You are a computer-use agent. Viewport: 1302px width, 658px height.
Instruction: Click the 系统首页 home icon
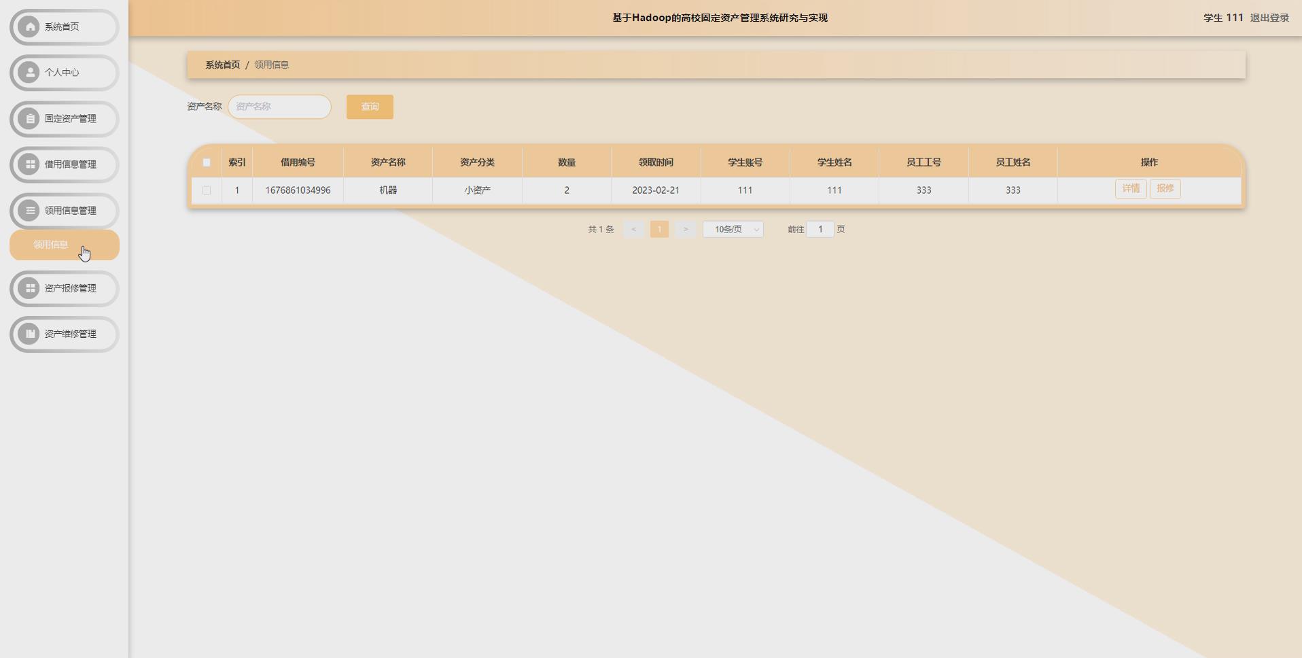[29, 27]
